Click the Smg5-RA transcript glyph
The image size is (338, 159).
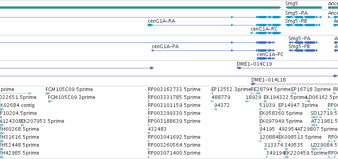(303, 17)
